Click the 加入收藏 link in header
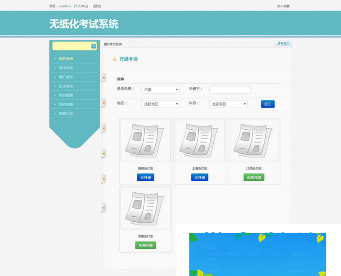The width and height of the screenshot is (341, 276). pos(283,6)
